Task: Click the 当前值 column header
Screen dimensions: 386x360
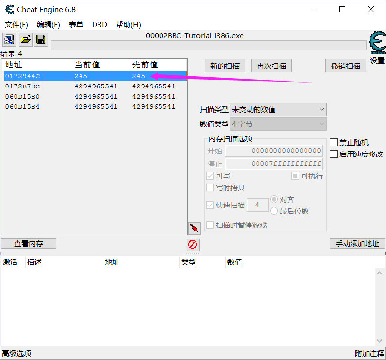Action: [x=100, y=65]
